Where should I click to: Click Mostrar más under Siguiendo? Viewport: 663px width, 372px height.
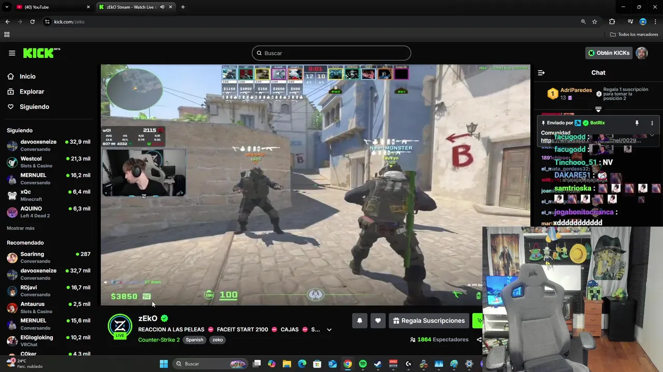click(21, 228)
